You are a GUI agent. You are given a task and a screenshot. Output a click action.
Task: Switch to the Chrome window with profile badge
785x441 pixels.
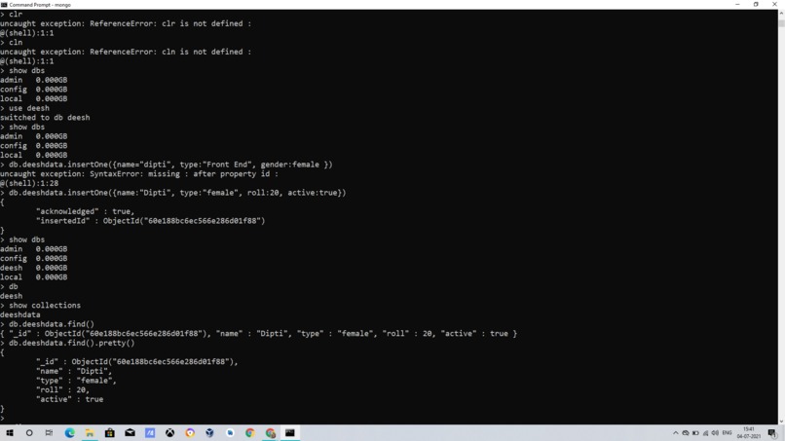271,433
